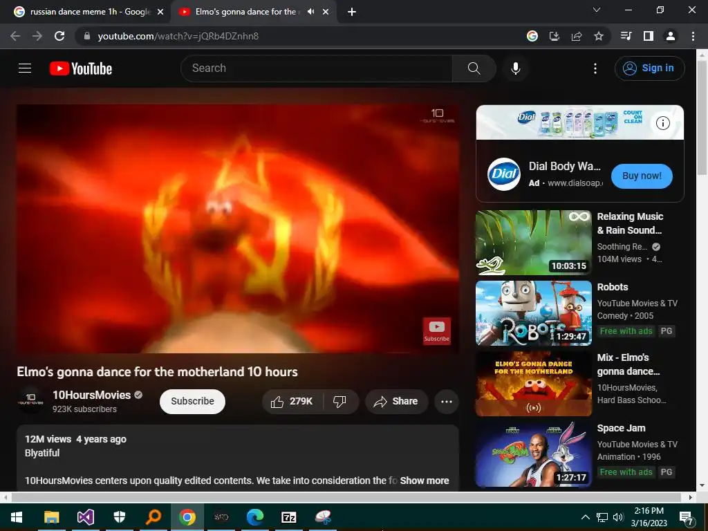Click the horizontal scrollbar track
Viewport: 708px width, 531px height.
[346, 497]
